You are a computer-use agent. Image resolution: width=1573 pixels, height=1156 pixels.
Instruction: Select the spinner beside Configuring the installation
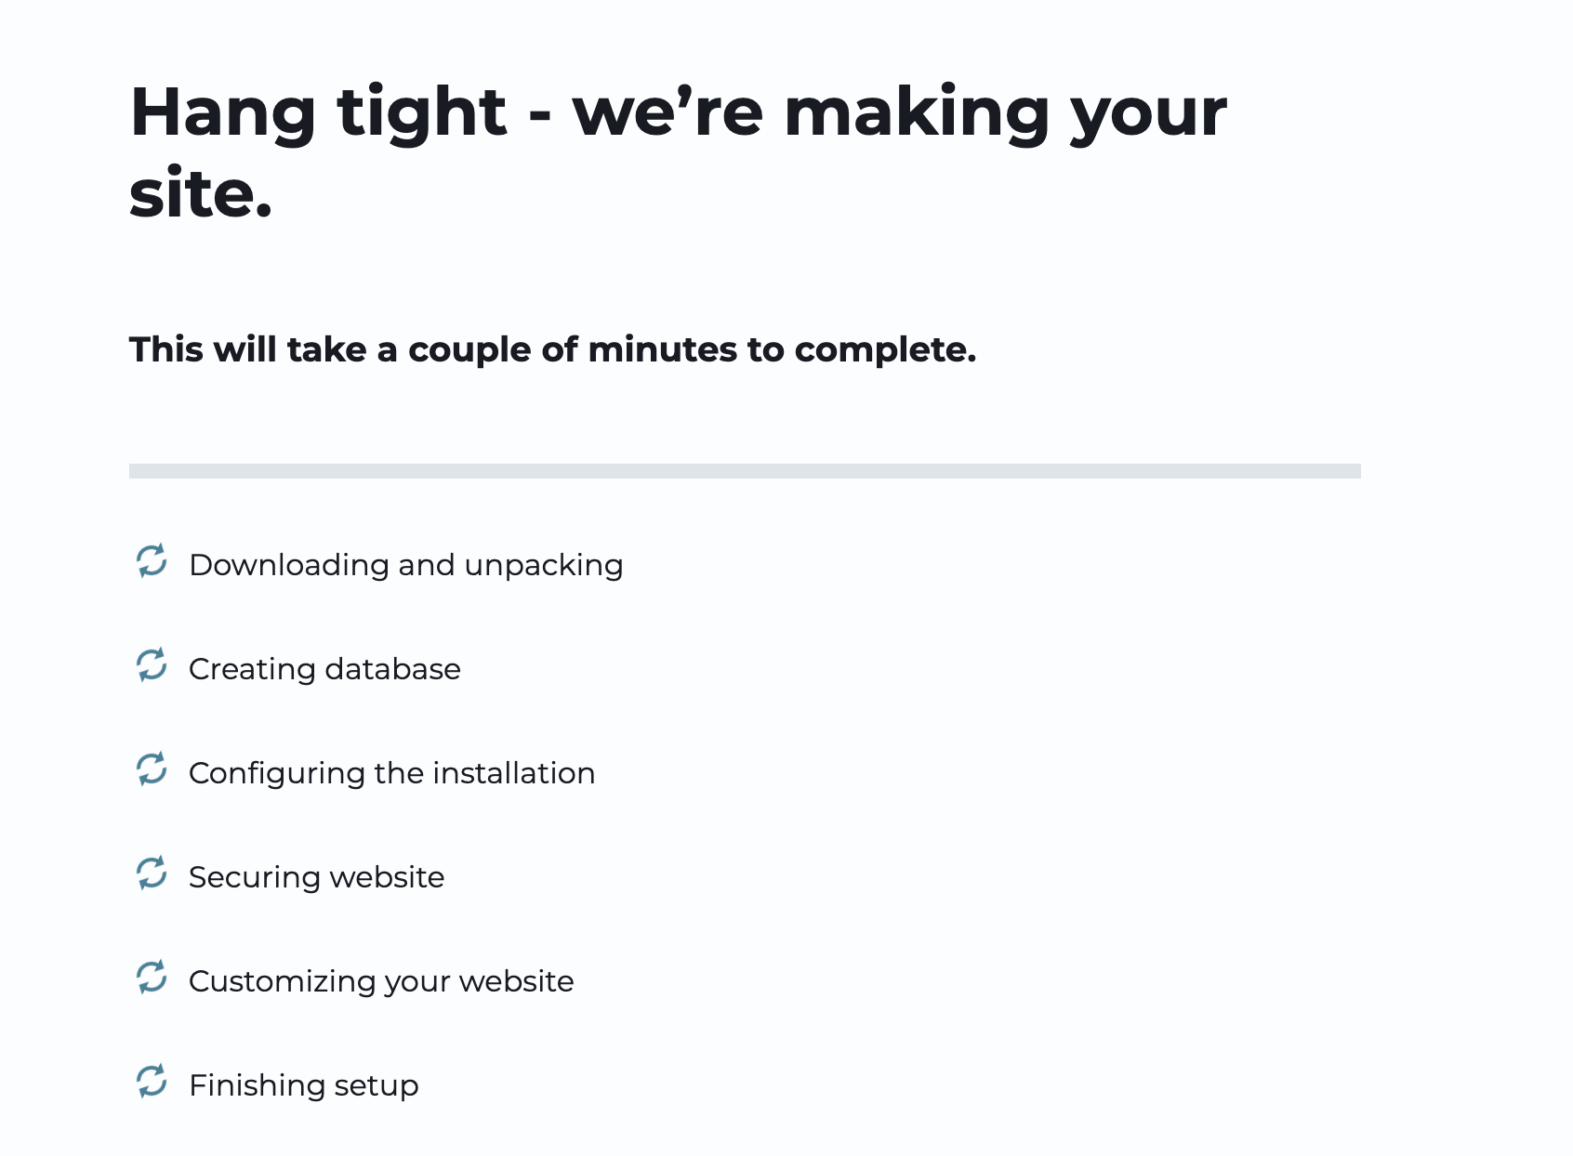pos(152,769)
